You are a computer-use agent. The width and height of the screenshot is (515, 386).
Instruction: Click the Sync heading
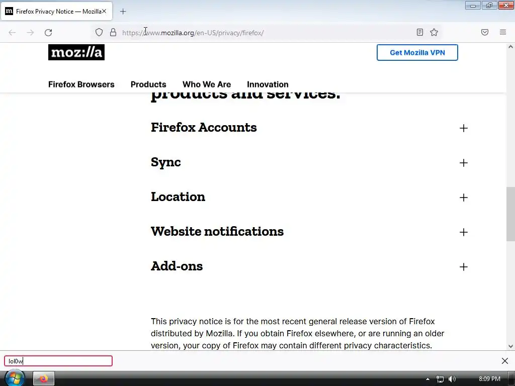coord(166,162)
